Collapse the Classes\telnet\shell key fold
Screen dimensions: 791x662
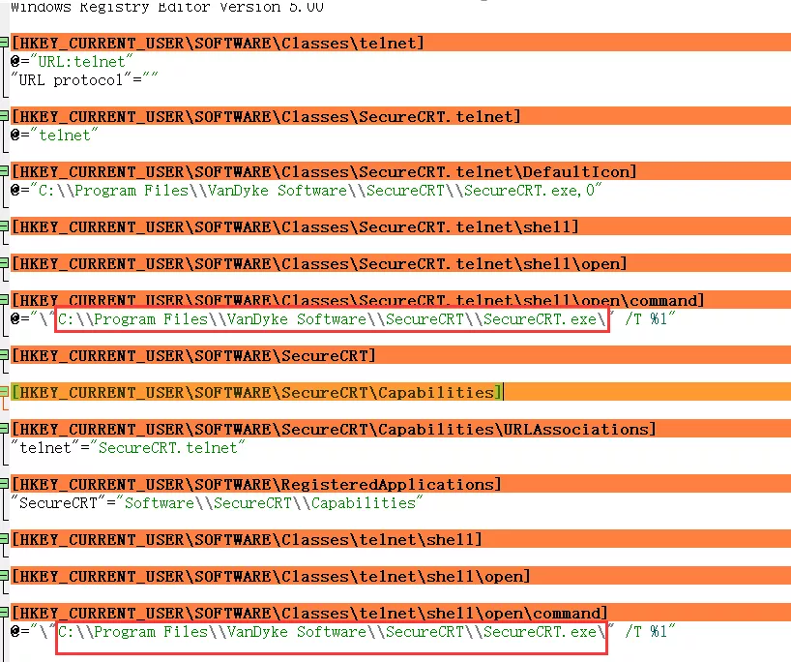click(x=5, y=539)
